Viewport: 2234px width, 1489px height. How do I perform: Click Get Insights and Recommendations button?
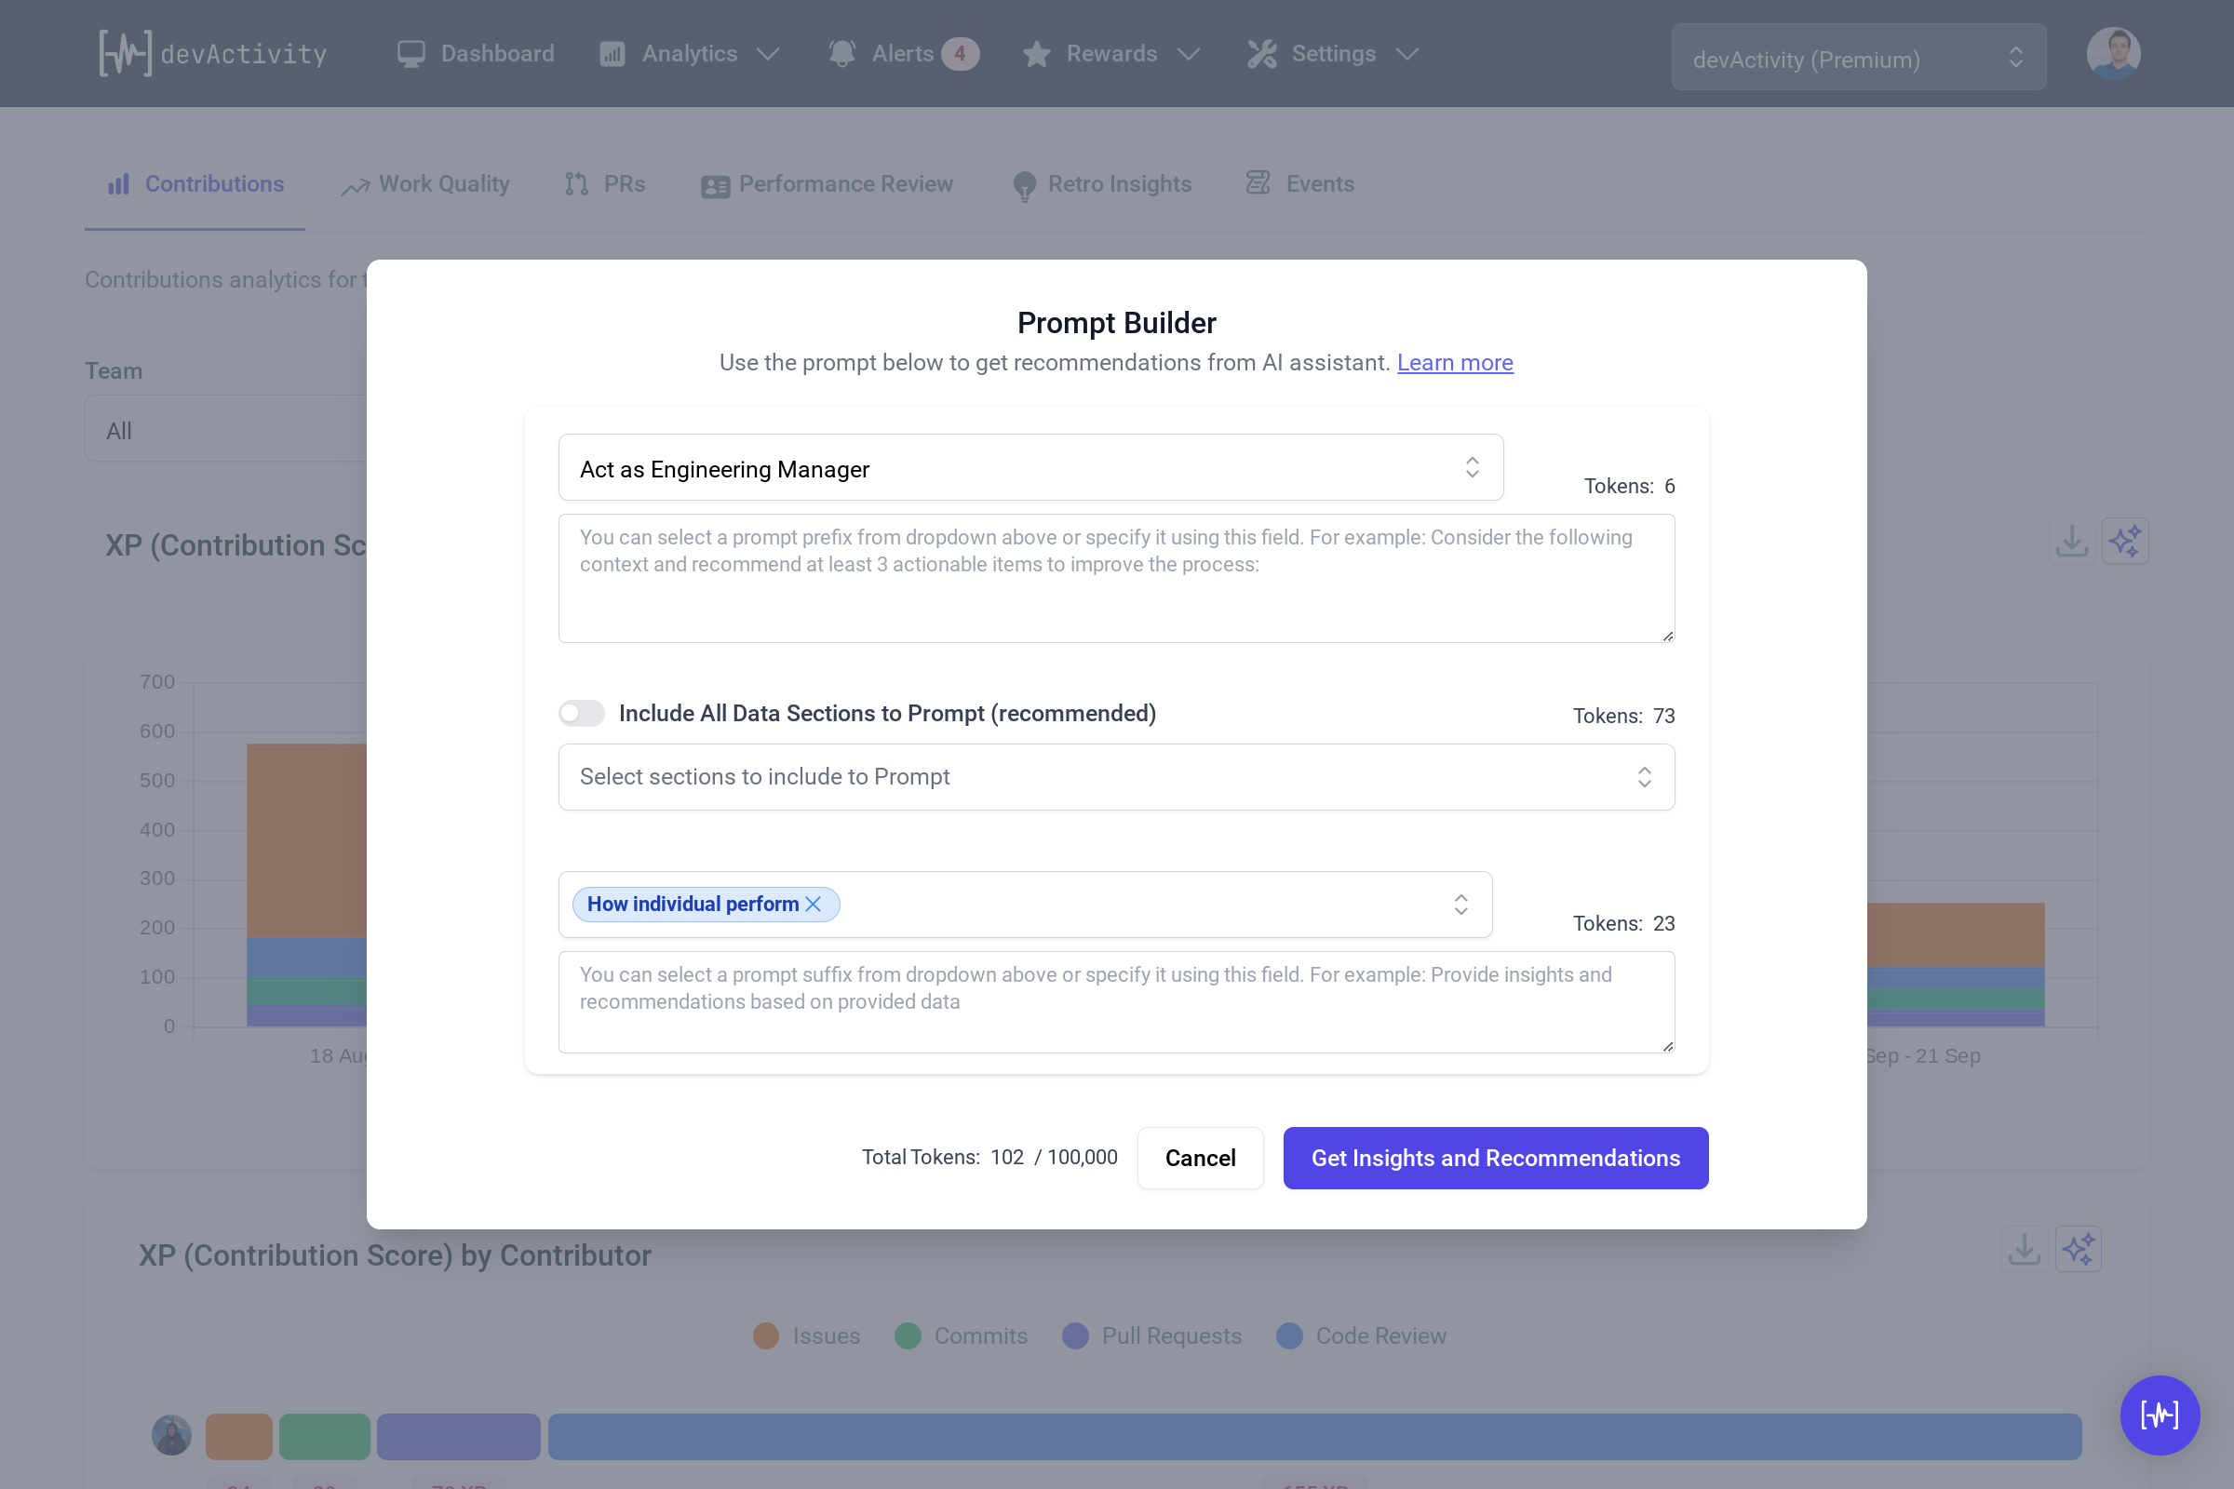click(x=1496, y=1158)
